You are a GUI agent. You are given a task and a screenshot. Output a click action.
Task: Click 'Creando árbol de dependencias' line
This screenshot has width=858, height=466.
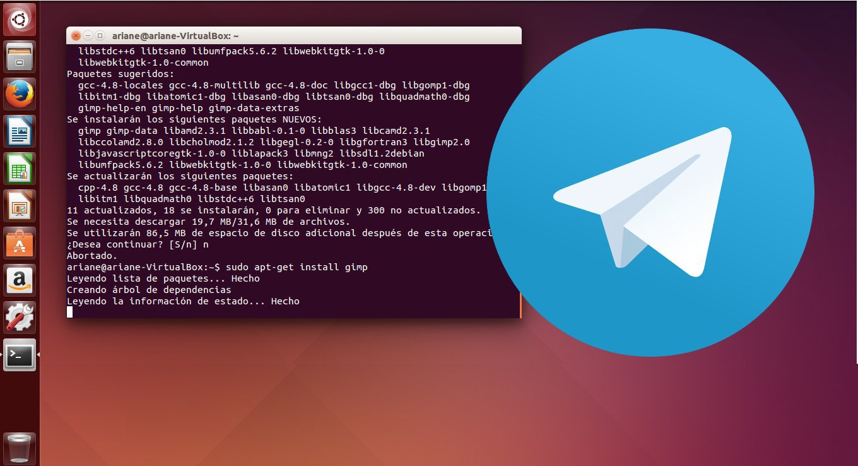(x=149, y=290)
